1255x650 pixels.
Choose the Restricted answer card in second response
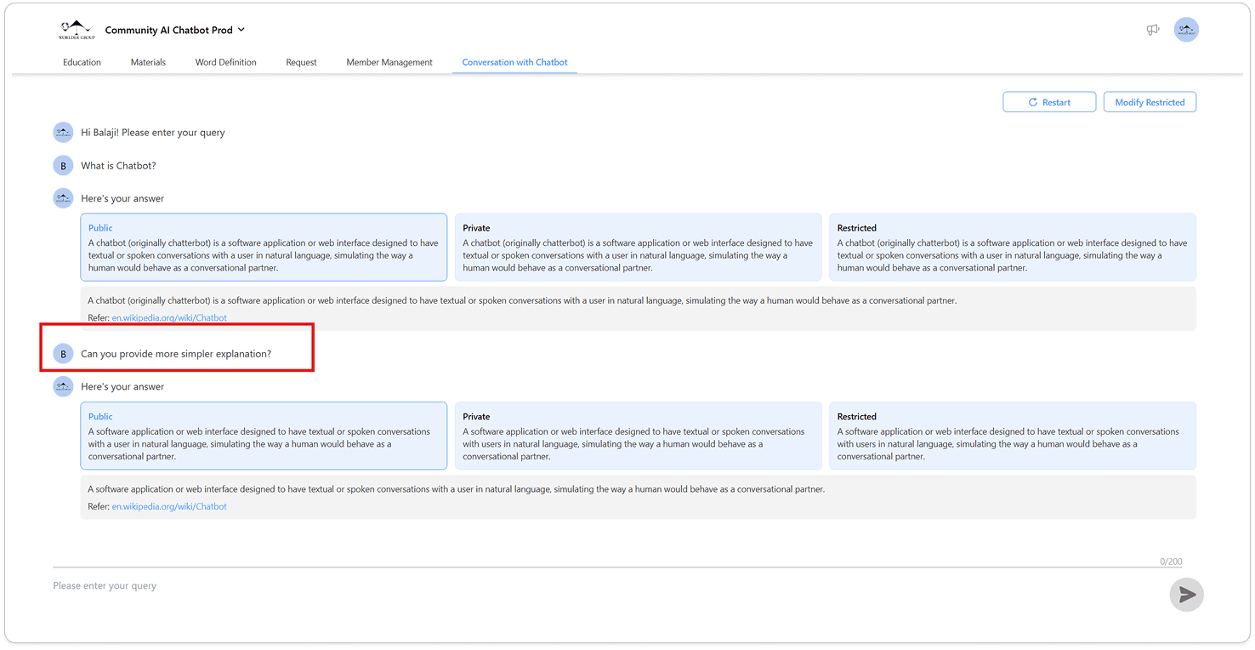coord(1012,436)
